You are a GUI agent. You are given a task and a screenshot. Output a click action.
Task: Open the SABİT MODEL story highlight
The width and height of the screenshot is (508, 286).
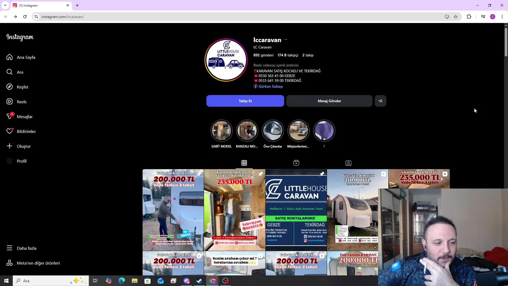click(221, 131)
